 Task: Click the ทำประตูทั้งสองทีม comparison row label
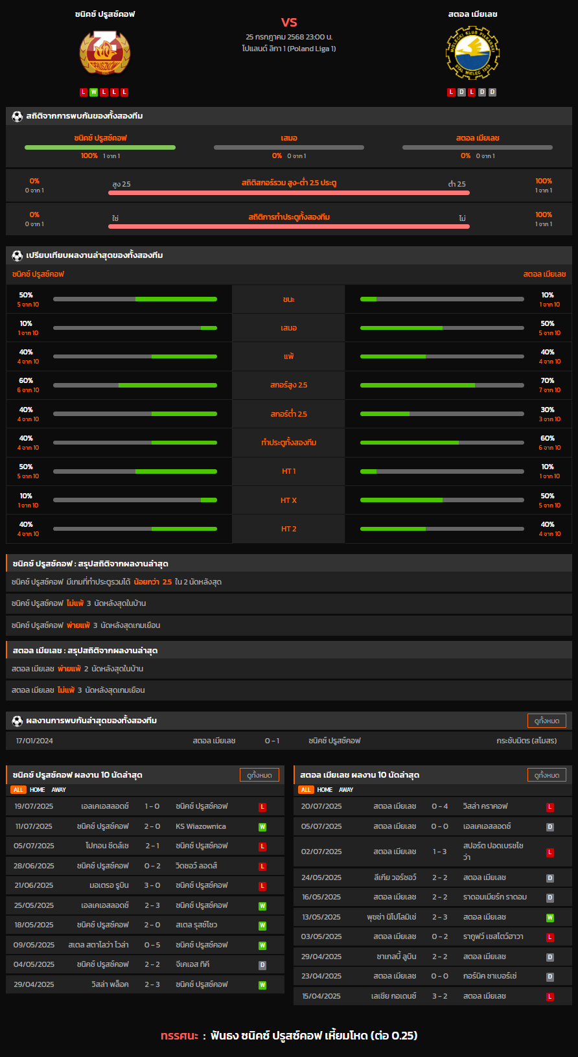(x=289, y=443)
